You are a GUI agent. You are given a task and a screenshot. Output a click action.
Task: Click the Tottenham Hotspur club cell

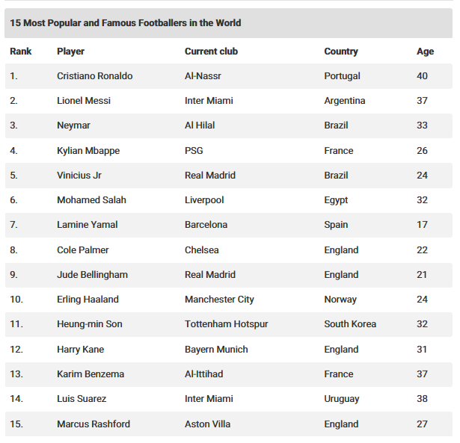tap(227, 324)
